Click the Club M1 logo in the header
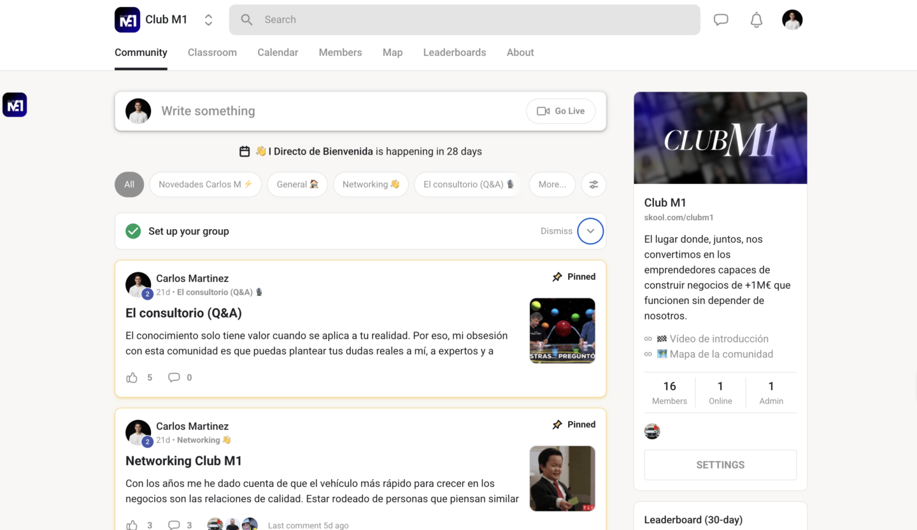 coord(127,20)
